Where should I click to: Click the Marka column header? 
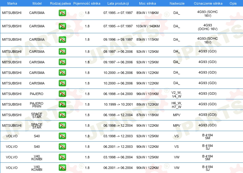coord(12,3)
